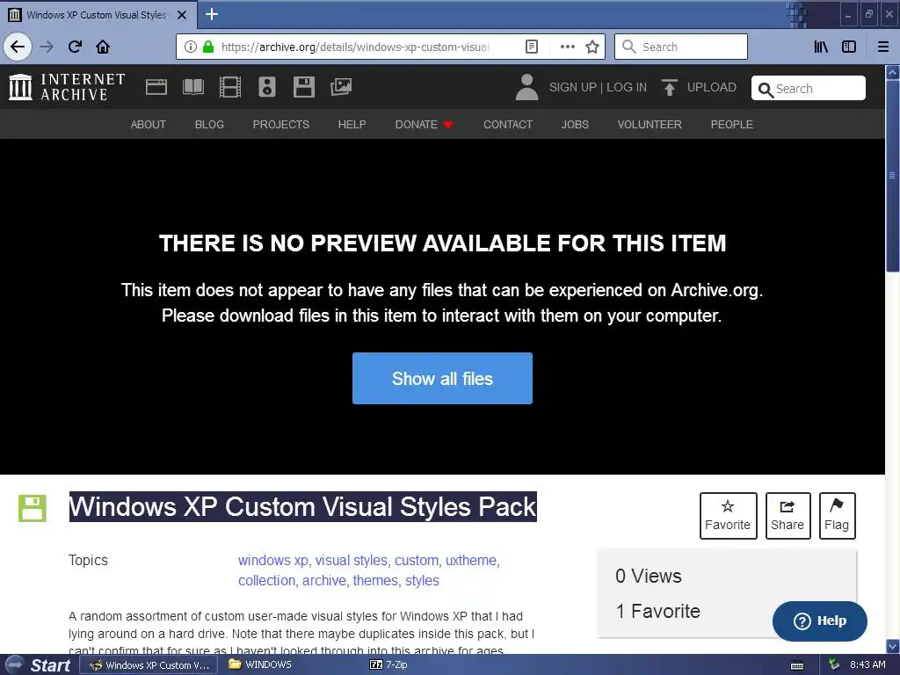This screenshot has height=675, width=900.
Task: Click the archive.org URL address field
Action: [354, 47]
